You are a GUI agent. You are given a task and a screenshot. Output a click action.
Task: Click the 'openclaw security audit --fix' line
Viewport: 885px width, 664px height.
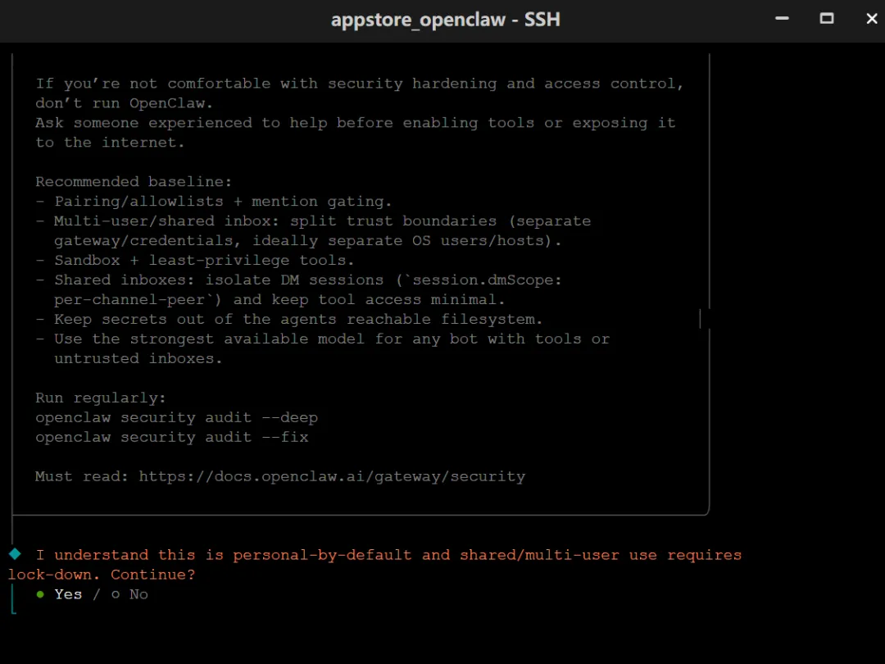[172, 437]
